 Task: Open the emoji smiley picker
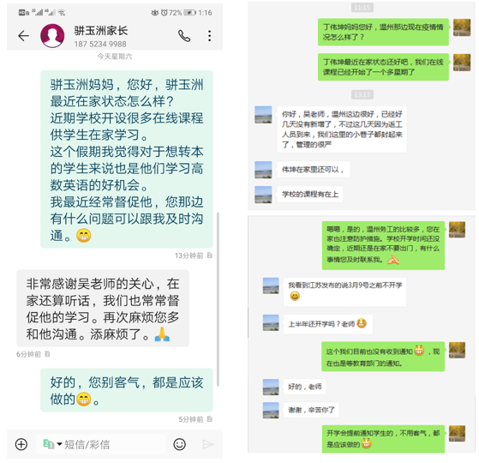point(179,444)
